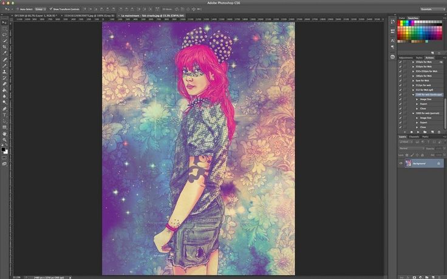
Task: Switch to the Color panel tab
Action: [x=402, y=18]
